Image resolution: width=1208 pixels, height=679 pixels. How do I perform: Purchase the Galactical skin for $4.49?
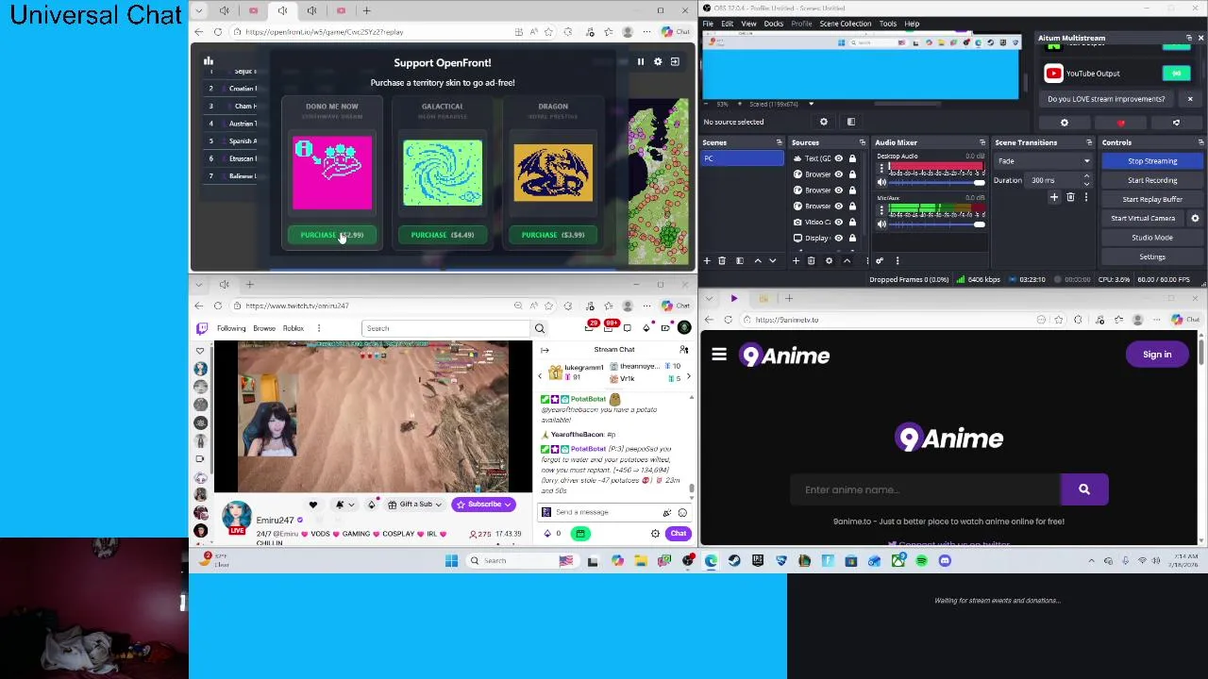point(443,235)
